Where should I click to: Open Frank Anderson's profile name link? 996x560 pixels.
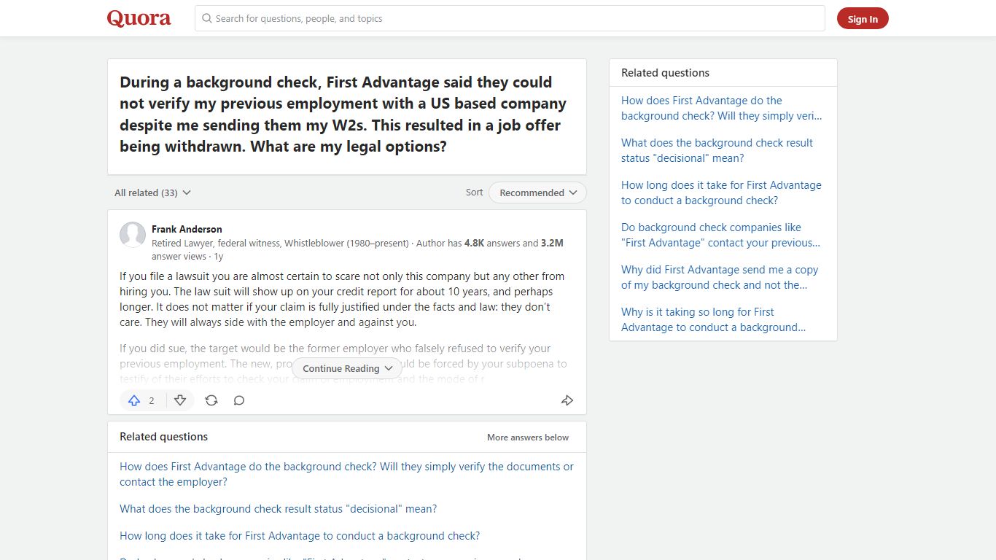[x=187, y=229]
